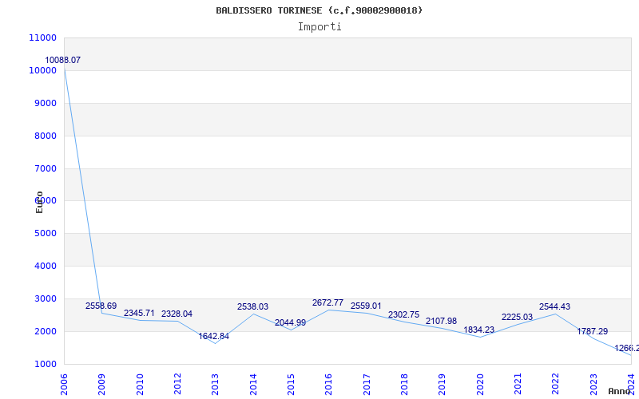Image resolution: width=639 pixels, height=399 pixels.
Task: Click the 2544.43 data label
Action: tap(555, 306)
